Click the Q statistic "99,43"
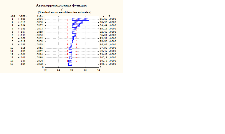The image size is (225, 134). 103,54
